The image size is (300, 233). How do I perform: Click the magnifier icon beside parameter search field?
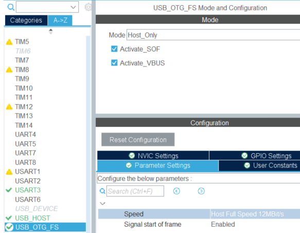[x=102, y=191]
